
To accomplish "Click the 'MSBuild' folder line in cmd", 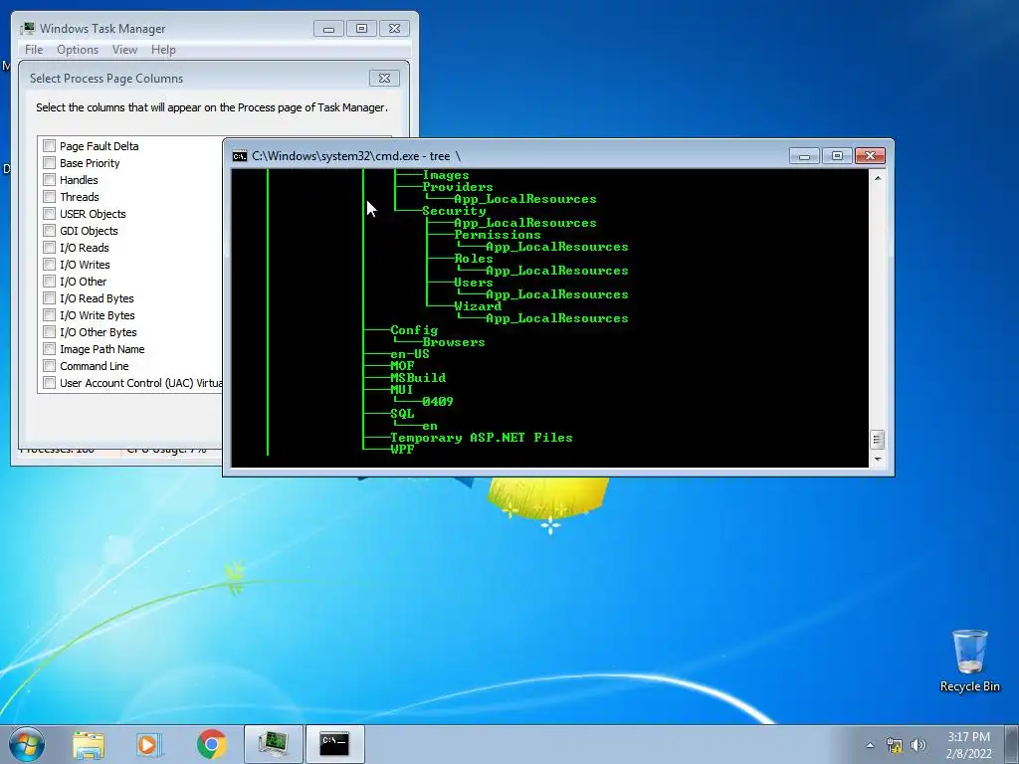I will point(418,377).
